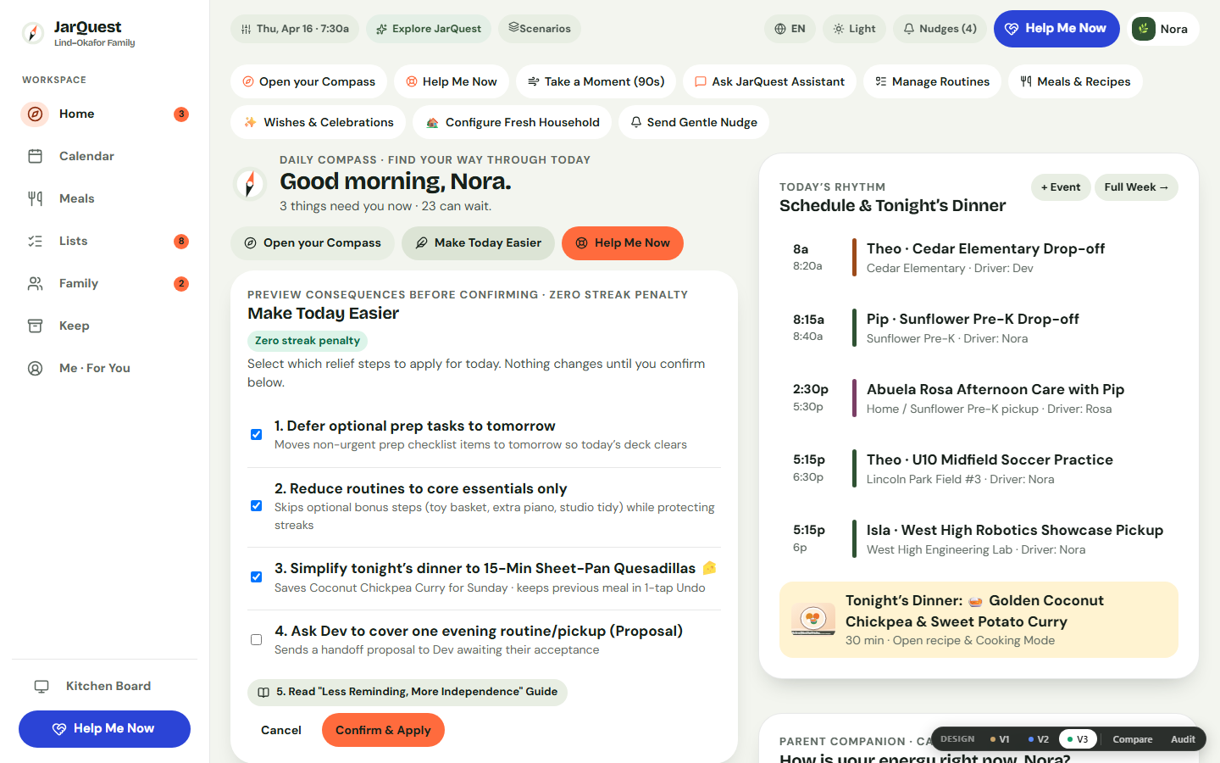Screen dimensions: 1220x763
Task: Open Theo U10 Midfield Soccer Practice
Action: (979, 469)
